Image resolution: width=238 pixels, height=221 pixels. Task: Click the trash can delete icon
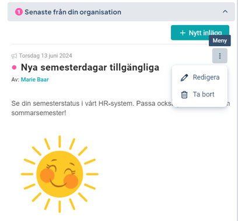tap(184, 95)
